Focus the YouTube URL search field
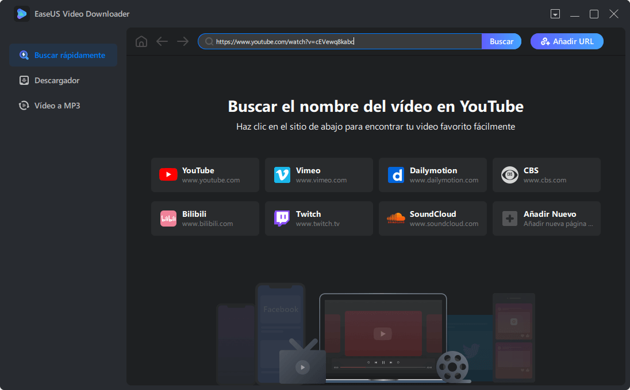 pyautogui.click(x=345, y=41)
